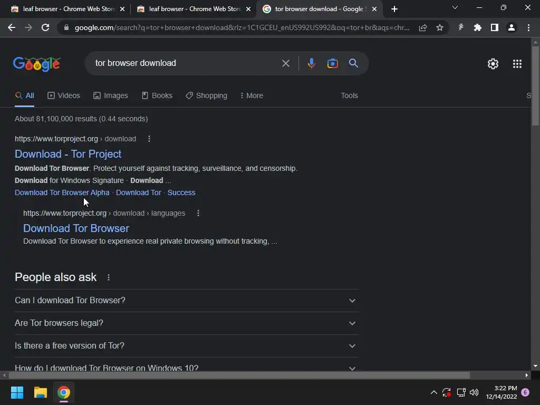This screenshot has width=540, height=405.
Task: Bookmark this page with the star icon
Action: point(440,27)
